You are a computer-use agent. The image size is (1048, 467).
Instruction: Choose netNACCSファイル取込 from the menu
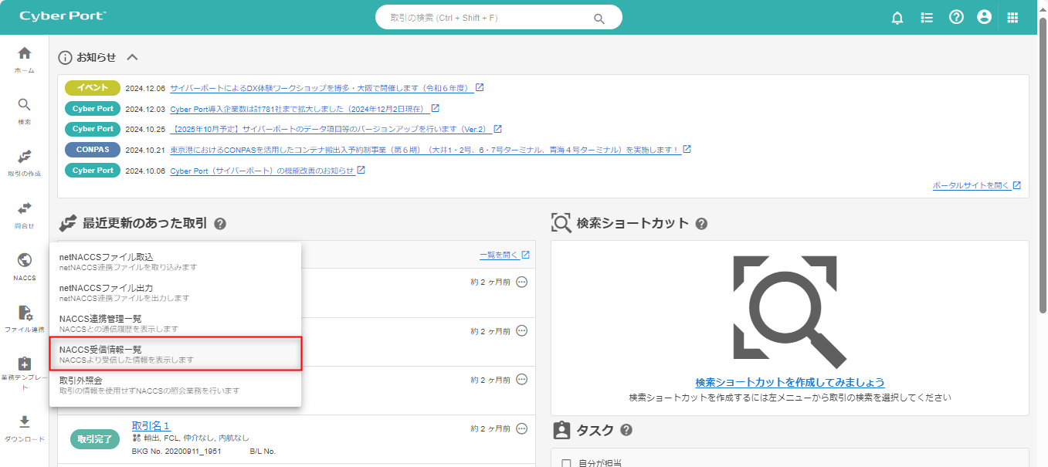(175, 262)
